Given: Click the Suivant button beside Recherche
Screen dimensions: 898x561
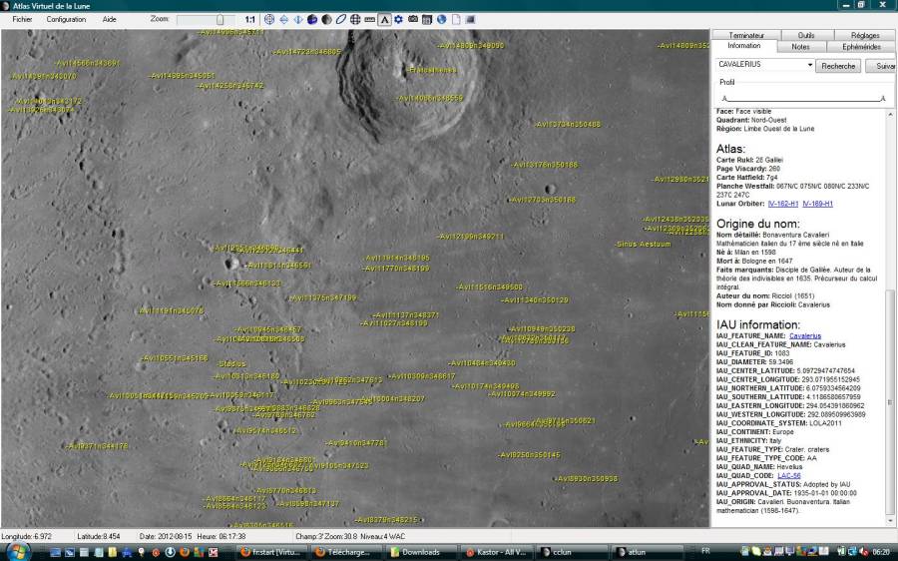Looking at the screenshot, I should tap(881, 66).
